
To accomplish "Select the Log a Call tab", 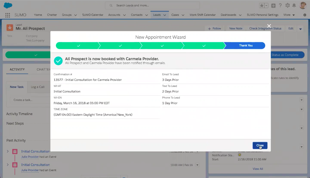I will pyautogui.click(x=37, y=87).
